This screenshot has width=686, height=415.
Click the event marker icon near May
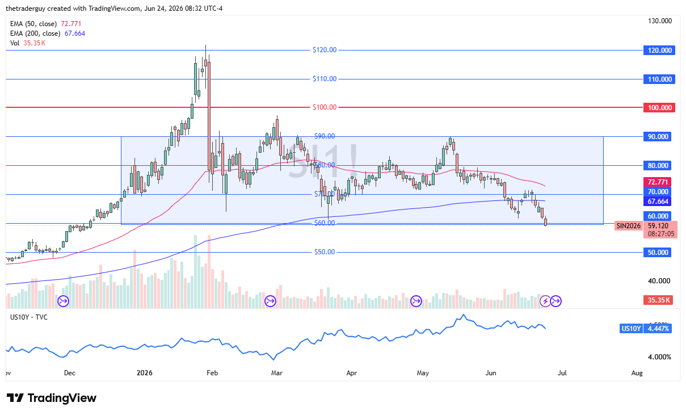(x=416, y=301)
